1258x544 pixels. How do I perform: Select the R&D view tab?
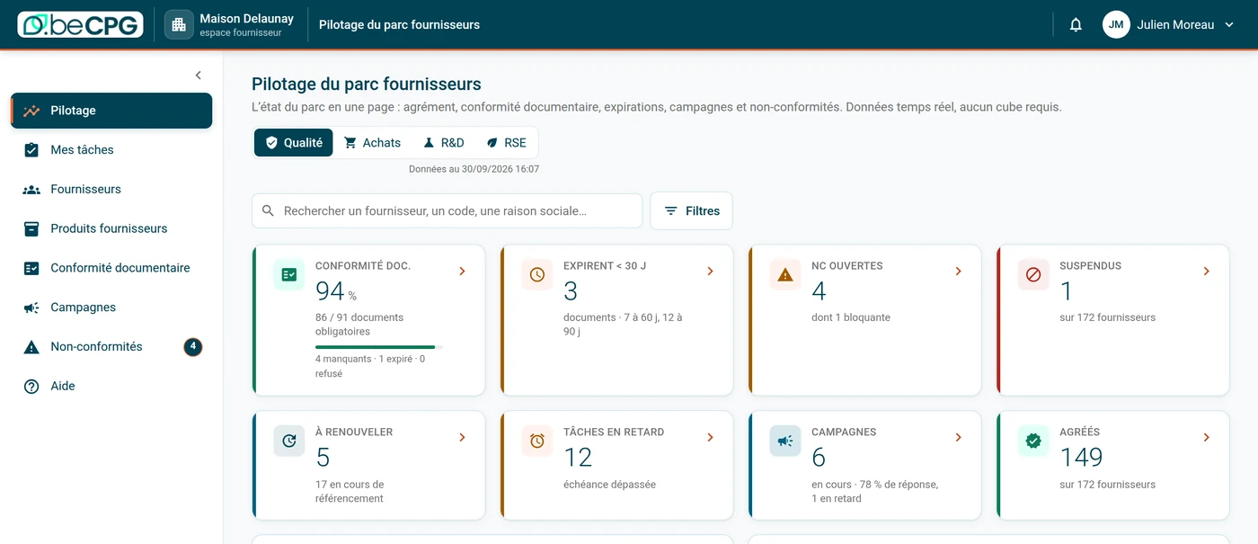pyautogui.click(x=443, y=142)
